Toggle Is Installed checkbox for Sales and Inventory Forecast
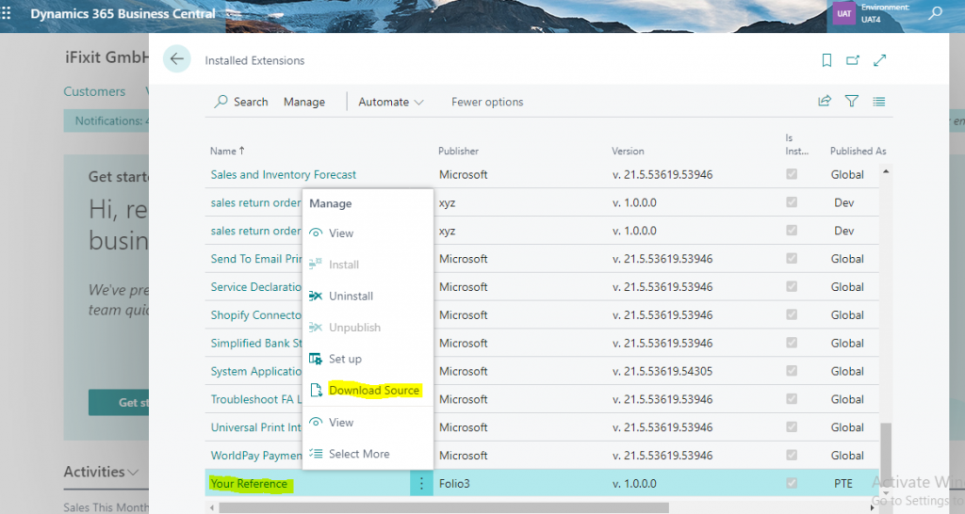 (792, 174)
